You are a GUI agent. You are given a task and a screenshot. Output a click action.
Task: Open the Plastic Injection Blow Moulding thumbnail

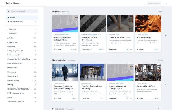point(93,72)
